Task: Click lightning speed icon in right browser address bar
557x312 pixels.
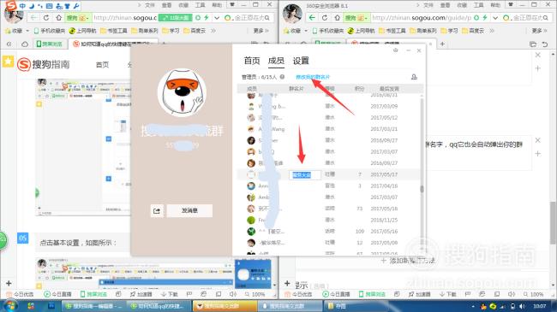Action: (484, 18)
